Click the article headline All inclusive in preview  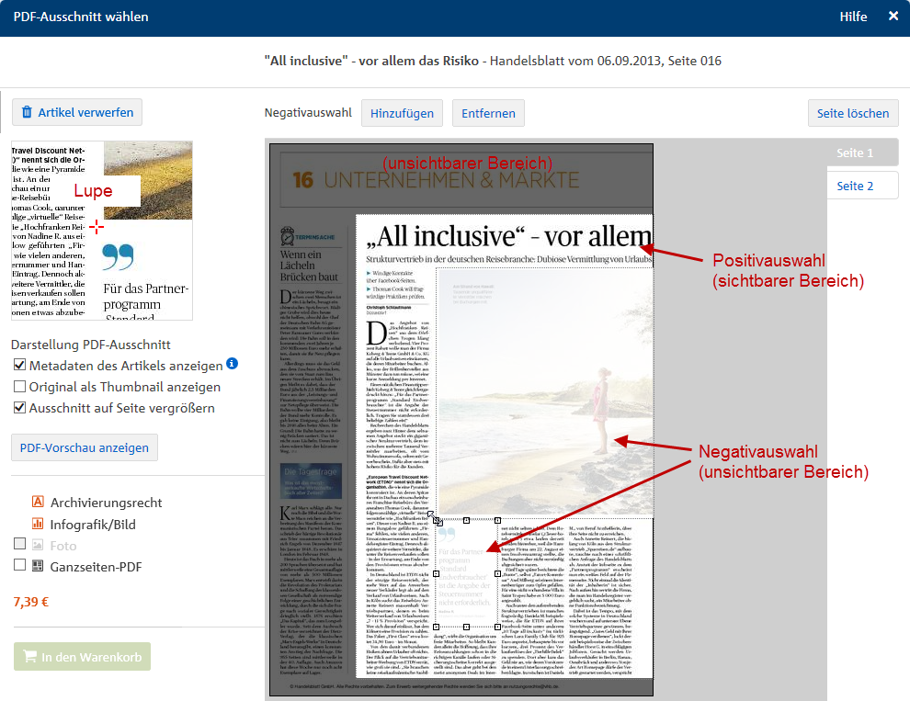[x=509, y=236]
